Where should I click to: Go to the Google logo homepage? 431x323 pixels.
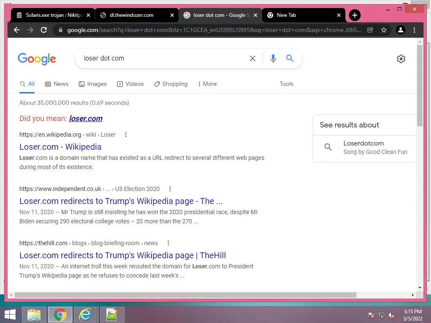(37, 59)
